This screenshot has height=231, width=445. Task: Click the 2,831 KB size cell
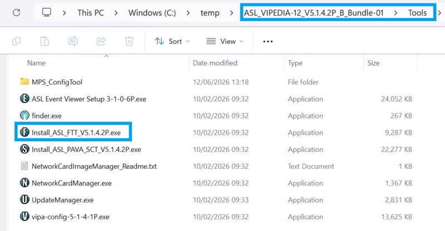tap(398, 200)
